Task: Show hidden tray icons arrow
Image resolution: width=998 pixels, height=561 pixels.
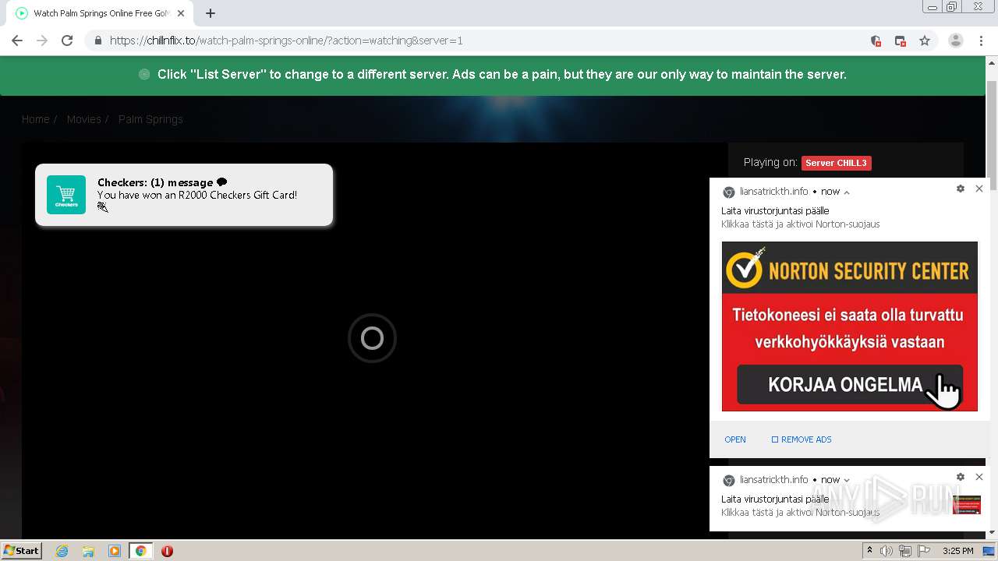Action: tap(869, 551)
